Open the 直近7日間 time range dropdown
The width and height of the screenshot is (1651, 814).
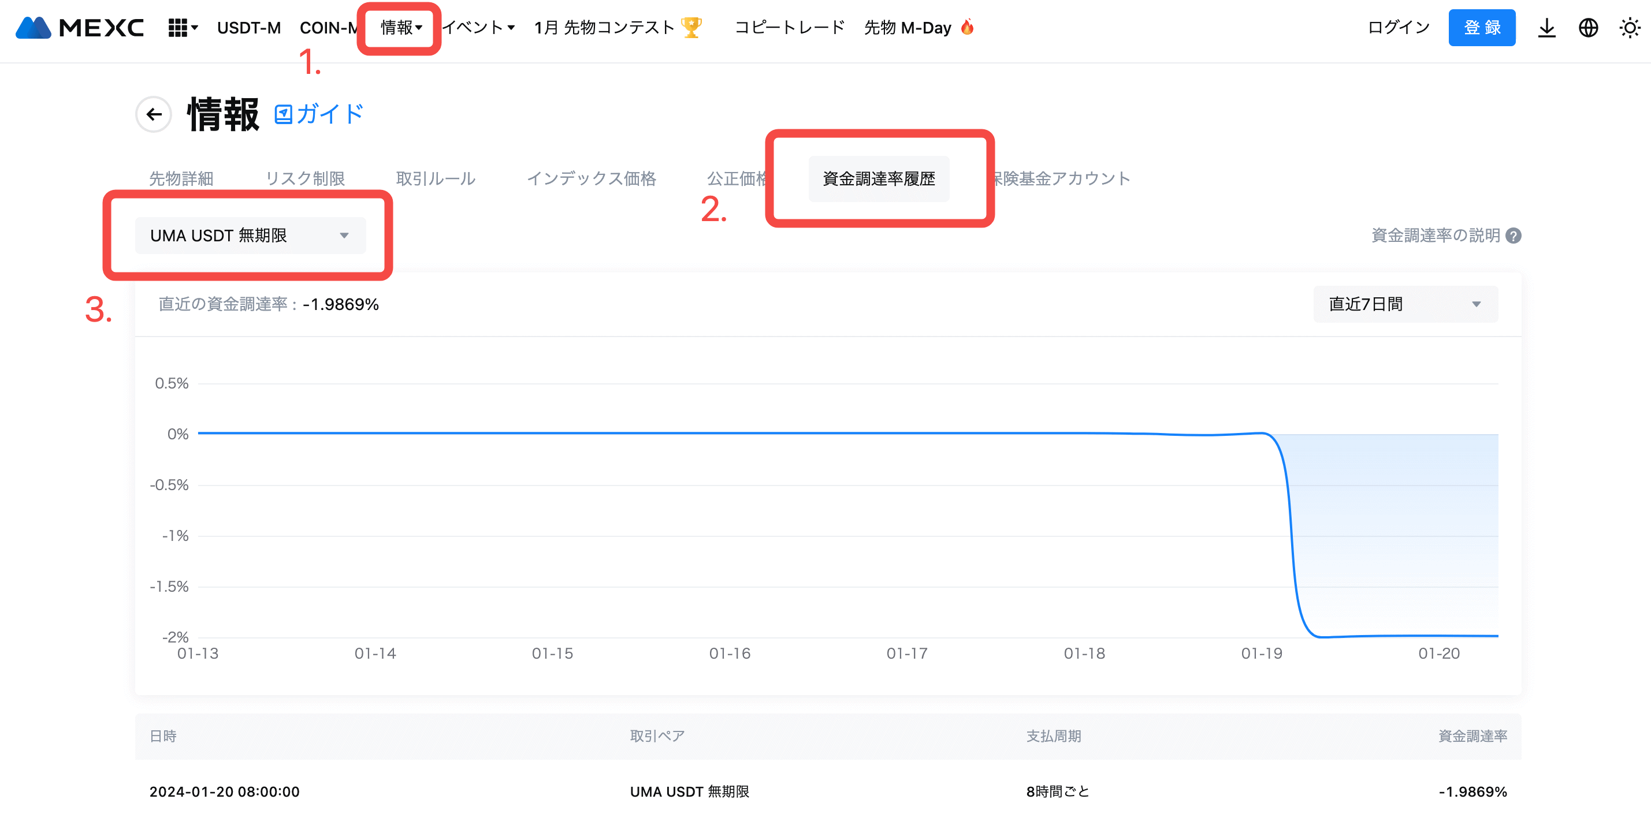pyautogui.click(x=1405, y=304)
